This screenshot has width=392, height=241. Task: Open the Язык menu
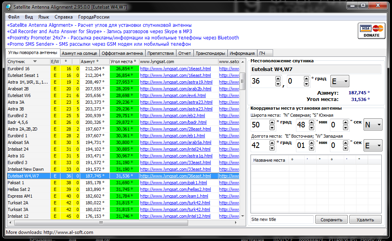(x=43, y=17)
